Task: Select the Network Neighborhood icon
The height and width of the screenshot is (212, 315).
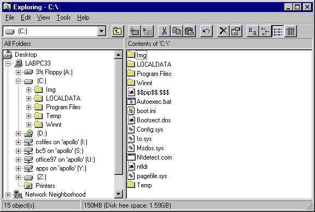Action: tap(18, 195)
